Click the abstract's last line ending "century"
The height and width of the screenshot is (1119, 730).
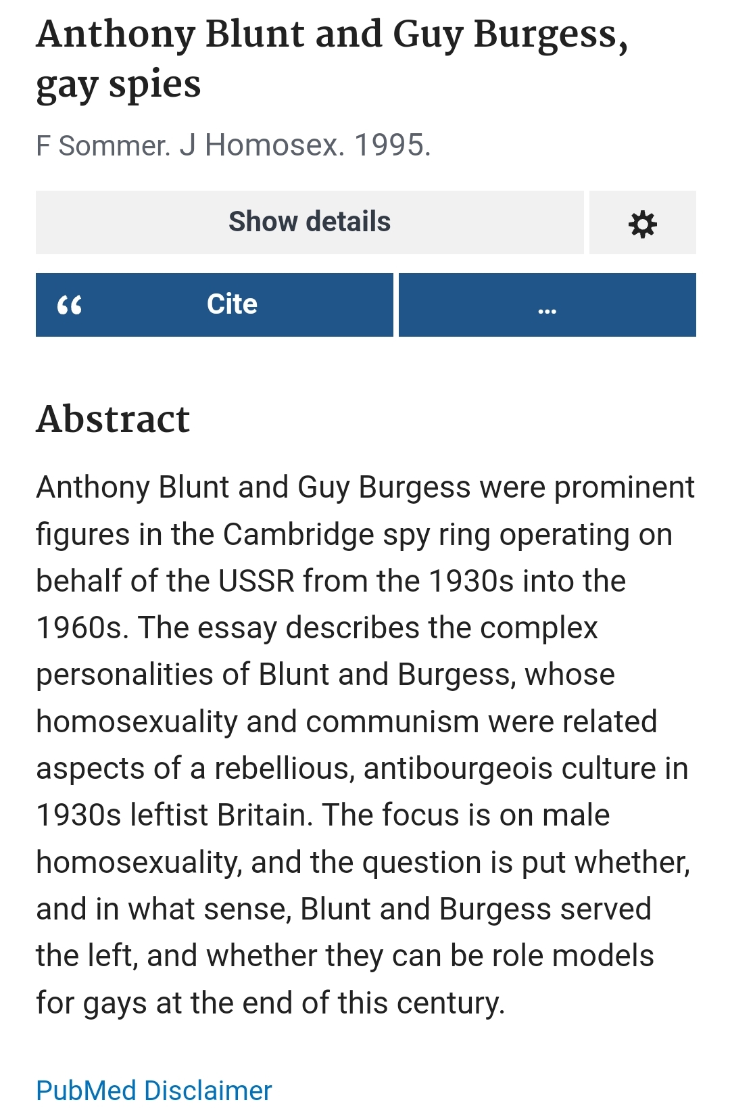point(270,1003)
